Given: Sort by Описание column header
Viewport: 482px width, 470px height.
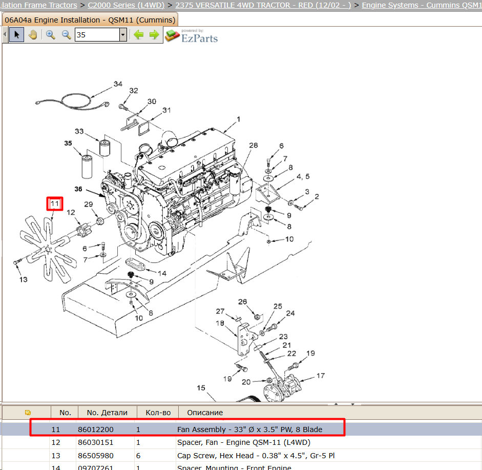Looking at the screenshot, I should 205,413.
